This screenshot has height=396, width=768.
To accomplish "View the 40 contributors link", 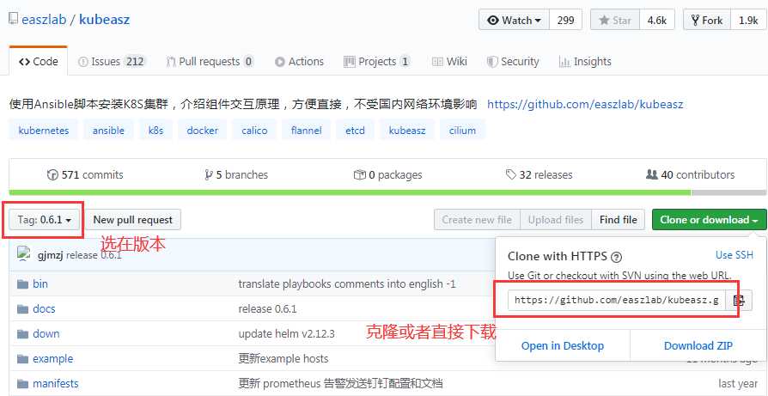I will point(691,174).
